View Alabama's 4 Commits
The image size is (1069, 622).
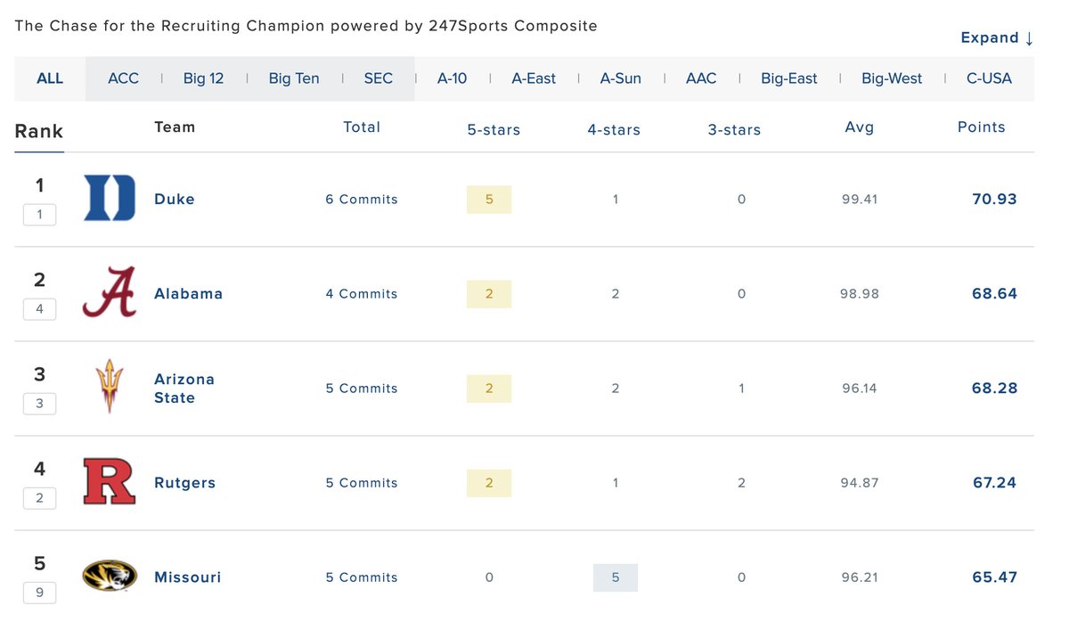(x=362, y=293)
